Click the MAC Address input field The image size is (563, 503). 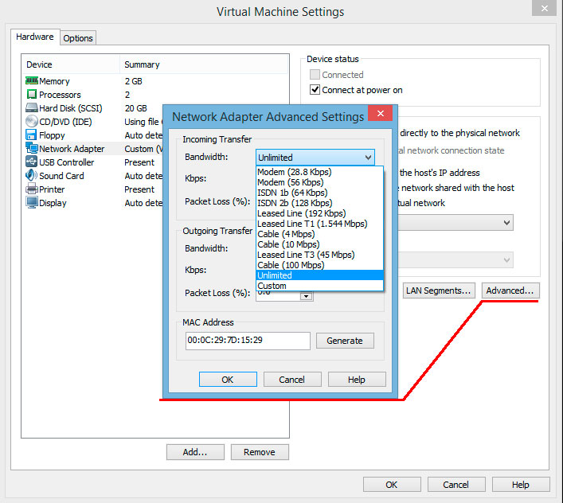coord(248,341)
